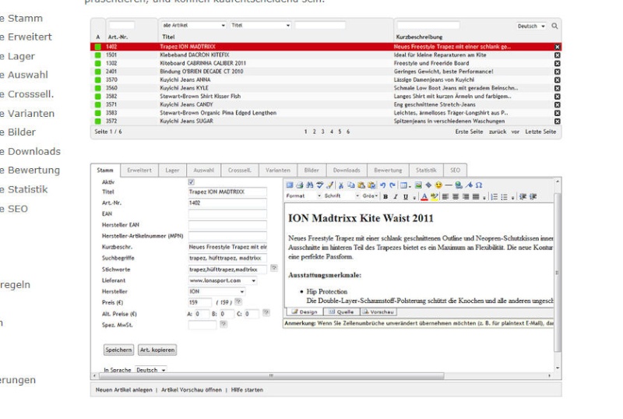Toggle the Aktiv checkbox

coord(191,181)
